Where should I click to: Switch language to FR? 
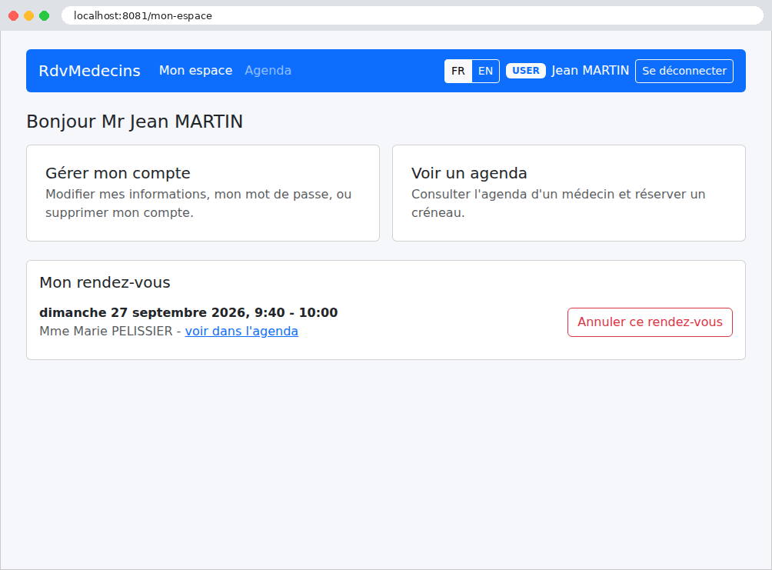coord(458,71)
